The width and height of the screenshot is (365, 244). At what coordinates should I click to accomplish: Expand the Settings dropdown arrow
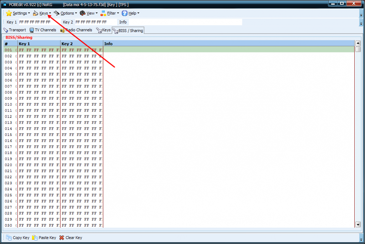click(x=29, y=13)
